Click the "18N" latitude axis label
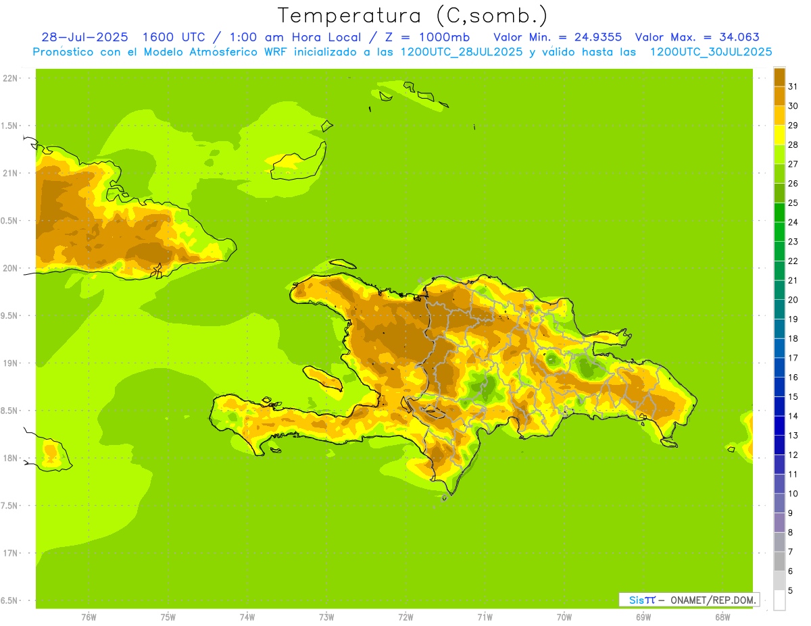This screenshot has height=626, width=811. pyautogui.click(x=10, y=458)
